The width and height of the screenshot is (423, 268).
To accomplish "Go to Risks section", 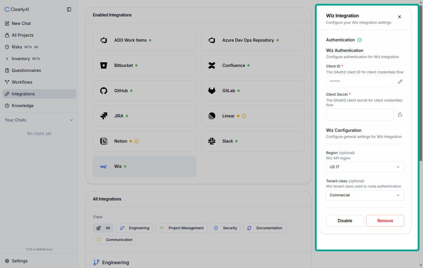I will click(39, 47).
